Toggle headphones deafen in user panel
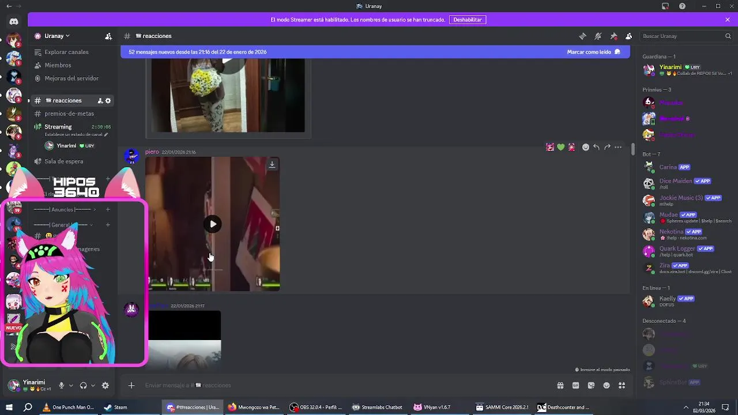This screenshot has height=415, width=738. (x=83, y=386)
